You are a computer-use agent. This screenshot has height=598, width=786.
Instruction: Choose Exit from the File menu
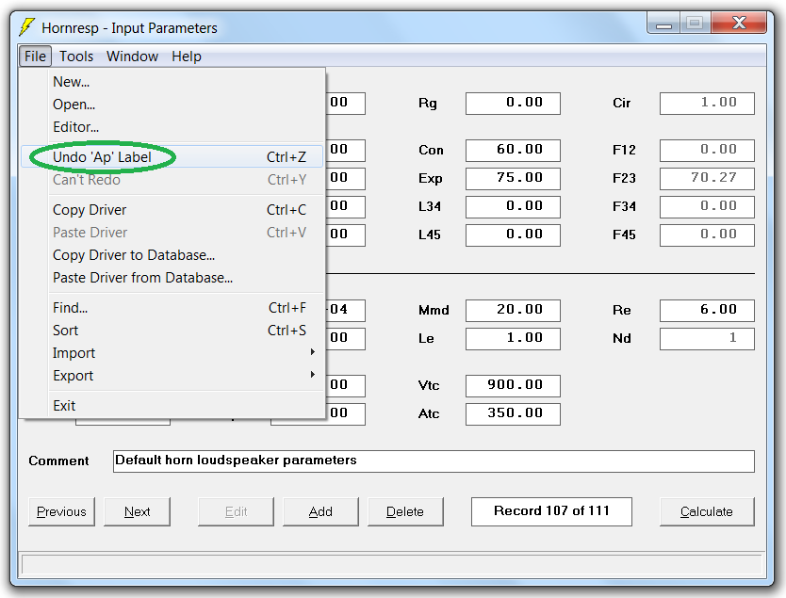173,405
